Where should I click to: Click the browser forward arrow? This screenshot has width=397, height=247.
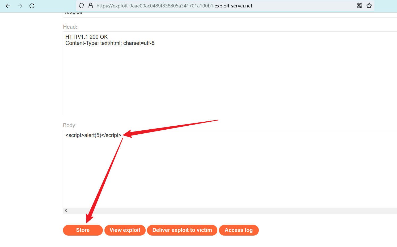20,6
